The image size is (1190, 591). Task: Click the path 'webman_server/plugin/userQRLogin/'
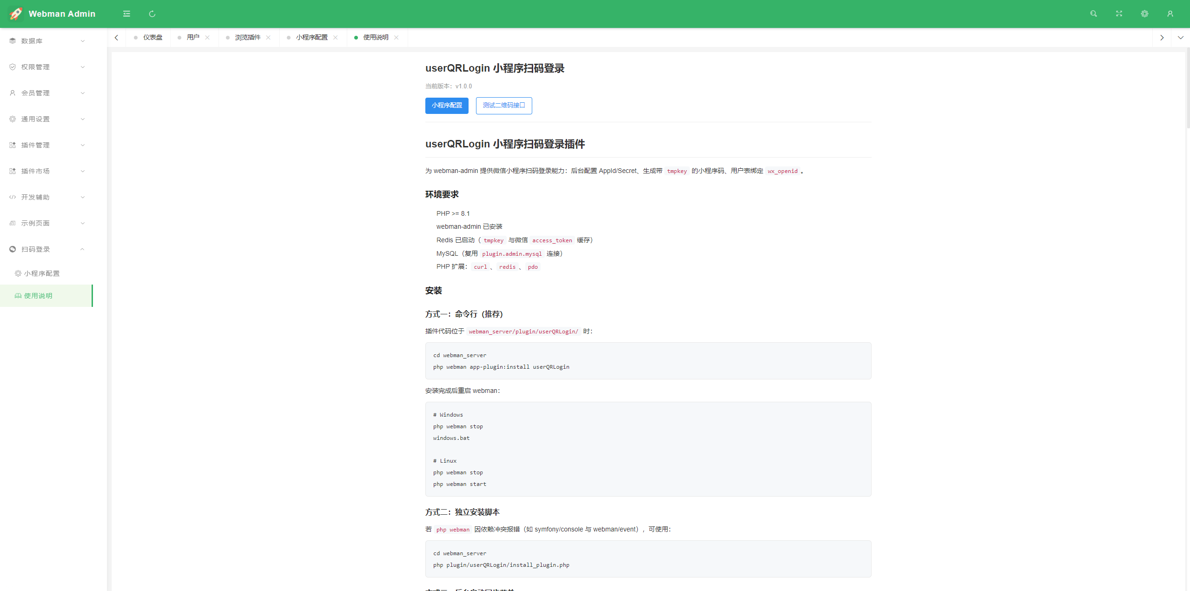(x=523, y=332)
